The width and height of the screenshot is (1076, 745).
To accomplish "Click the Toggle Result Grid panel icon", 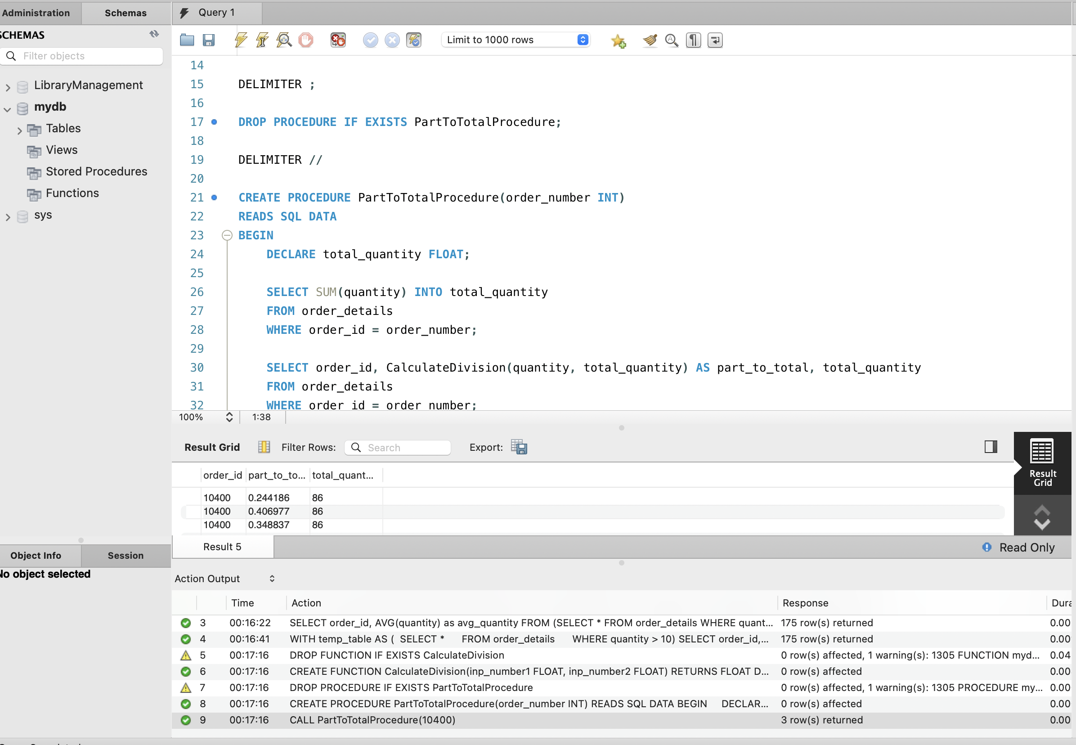I will point(990,447).
